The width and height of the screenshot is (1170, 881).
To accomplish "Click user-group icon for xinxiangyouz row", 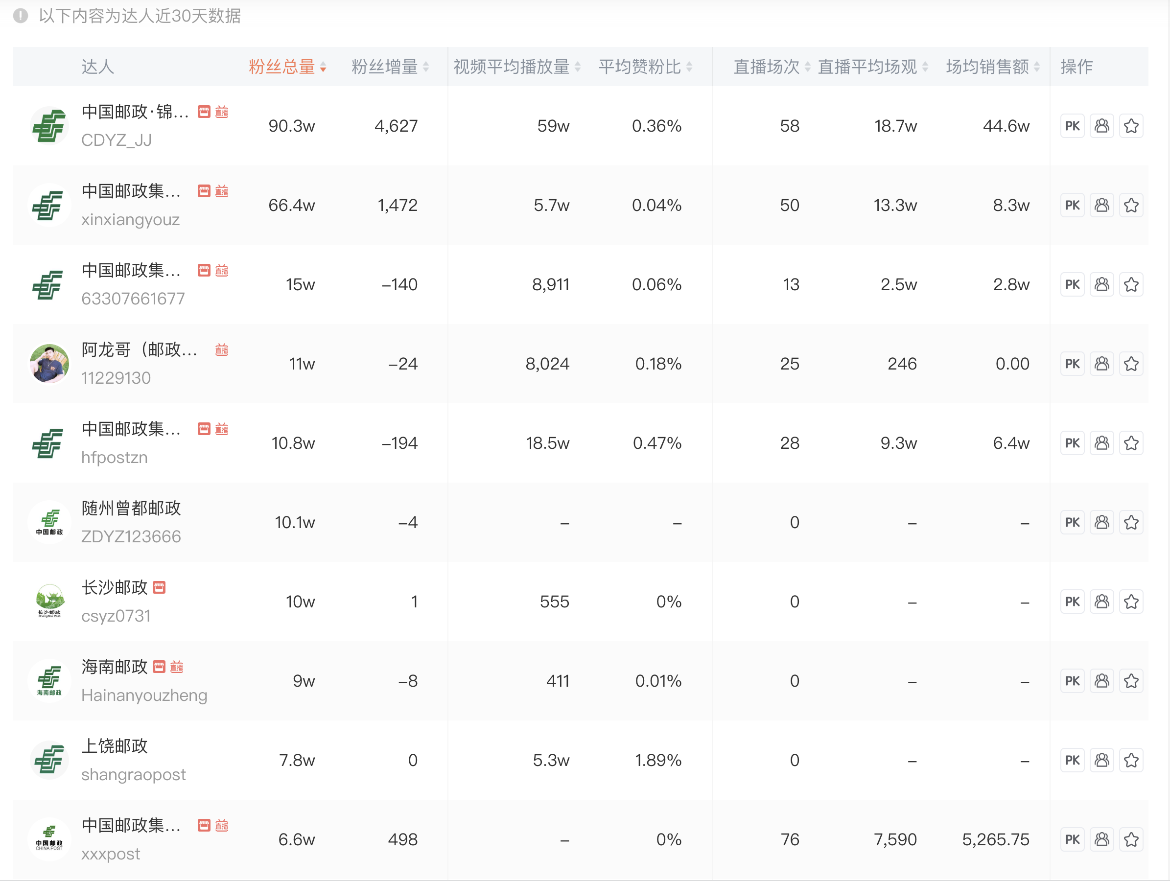I will point(1102,205).
